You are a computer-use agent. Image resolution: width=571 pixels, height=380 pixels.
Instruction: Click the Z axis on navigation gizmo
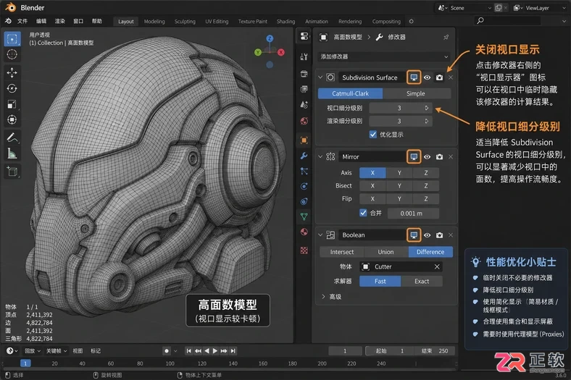point(270,38)
